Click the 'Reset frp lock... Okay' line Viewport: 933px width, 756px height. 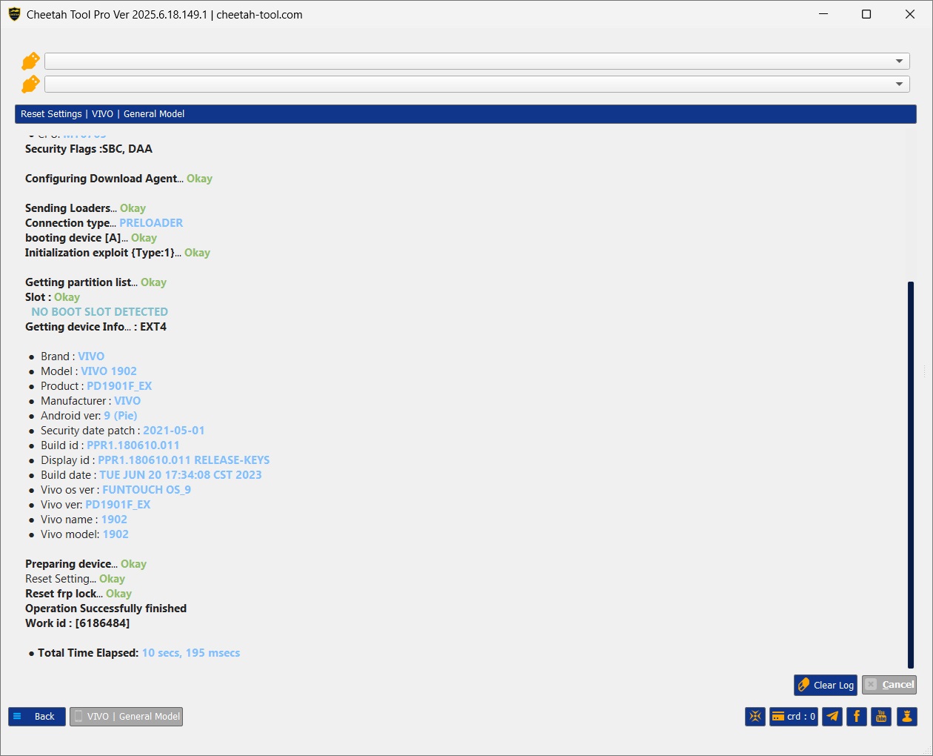pyautogui.click(x=78, y=594)
